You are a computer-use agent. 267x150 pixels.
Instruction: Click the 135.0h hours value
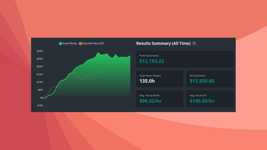pos(147,81)
